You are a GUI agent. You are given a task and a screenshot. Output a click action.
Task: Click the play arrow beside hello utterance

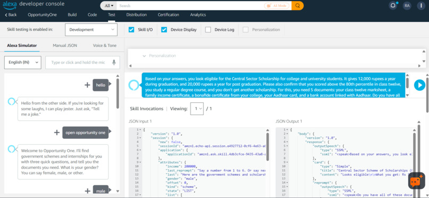(111, 84)
